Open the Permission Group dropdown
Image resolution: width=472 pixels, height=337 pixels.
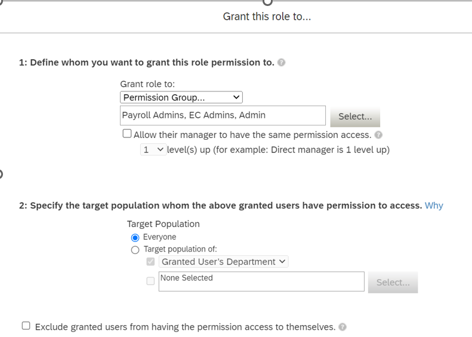coord(181,97)
